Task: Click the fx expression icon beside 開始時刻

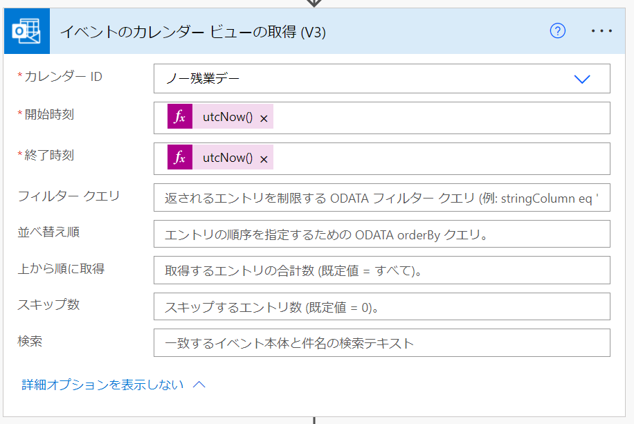Action: point(180,116)
